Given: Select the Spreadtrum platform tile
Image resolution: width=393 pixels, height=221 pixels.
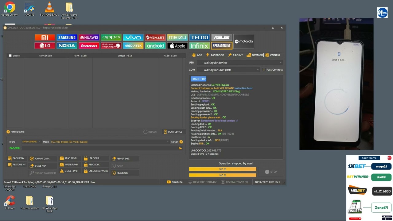Looking at the screenshot, I should (222, 46).
